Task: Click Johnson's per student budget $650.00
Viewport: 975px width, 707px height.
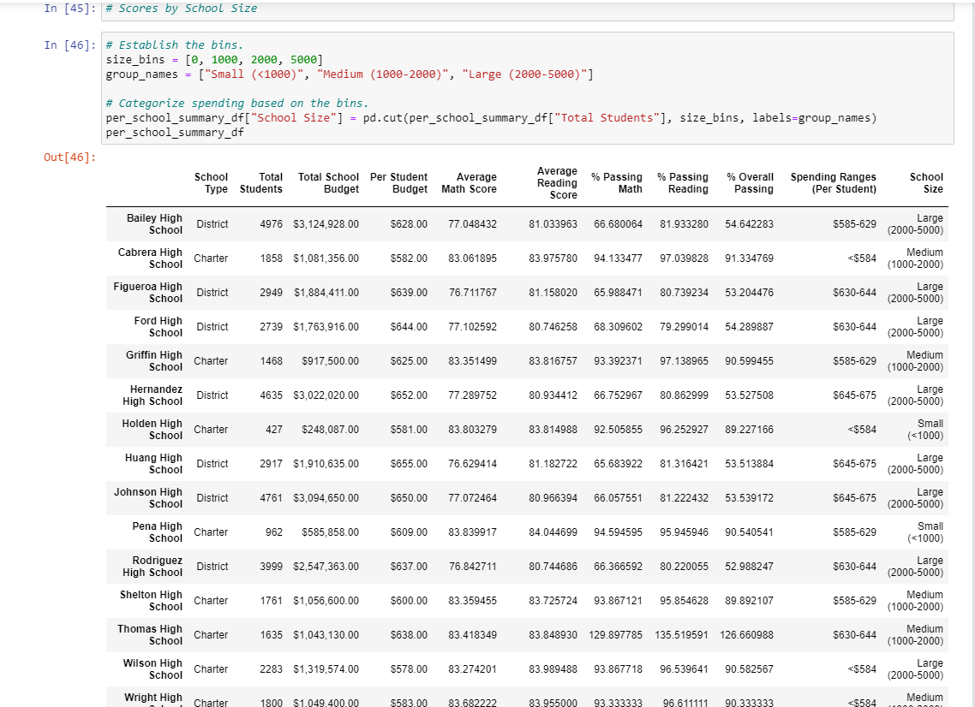Action: coord(409,497)
